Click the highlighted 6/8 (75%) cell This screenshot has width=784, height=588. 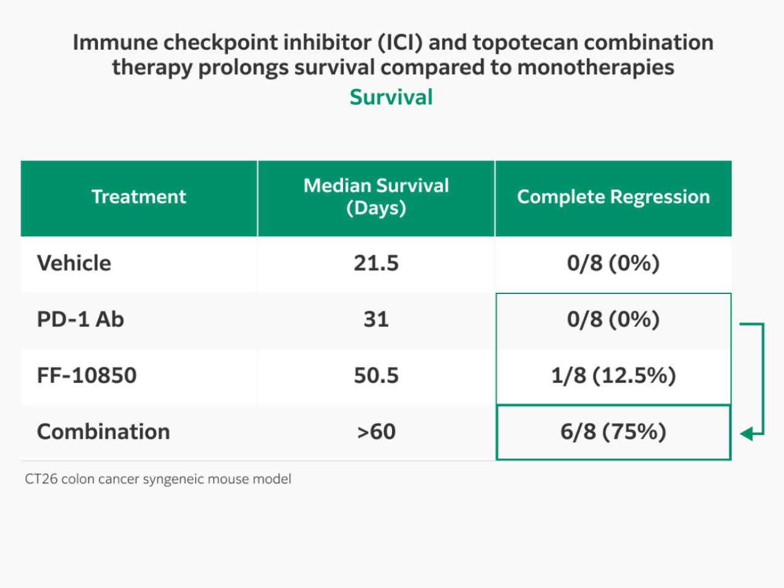click(613, 432)
